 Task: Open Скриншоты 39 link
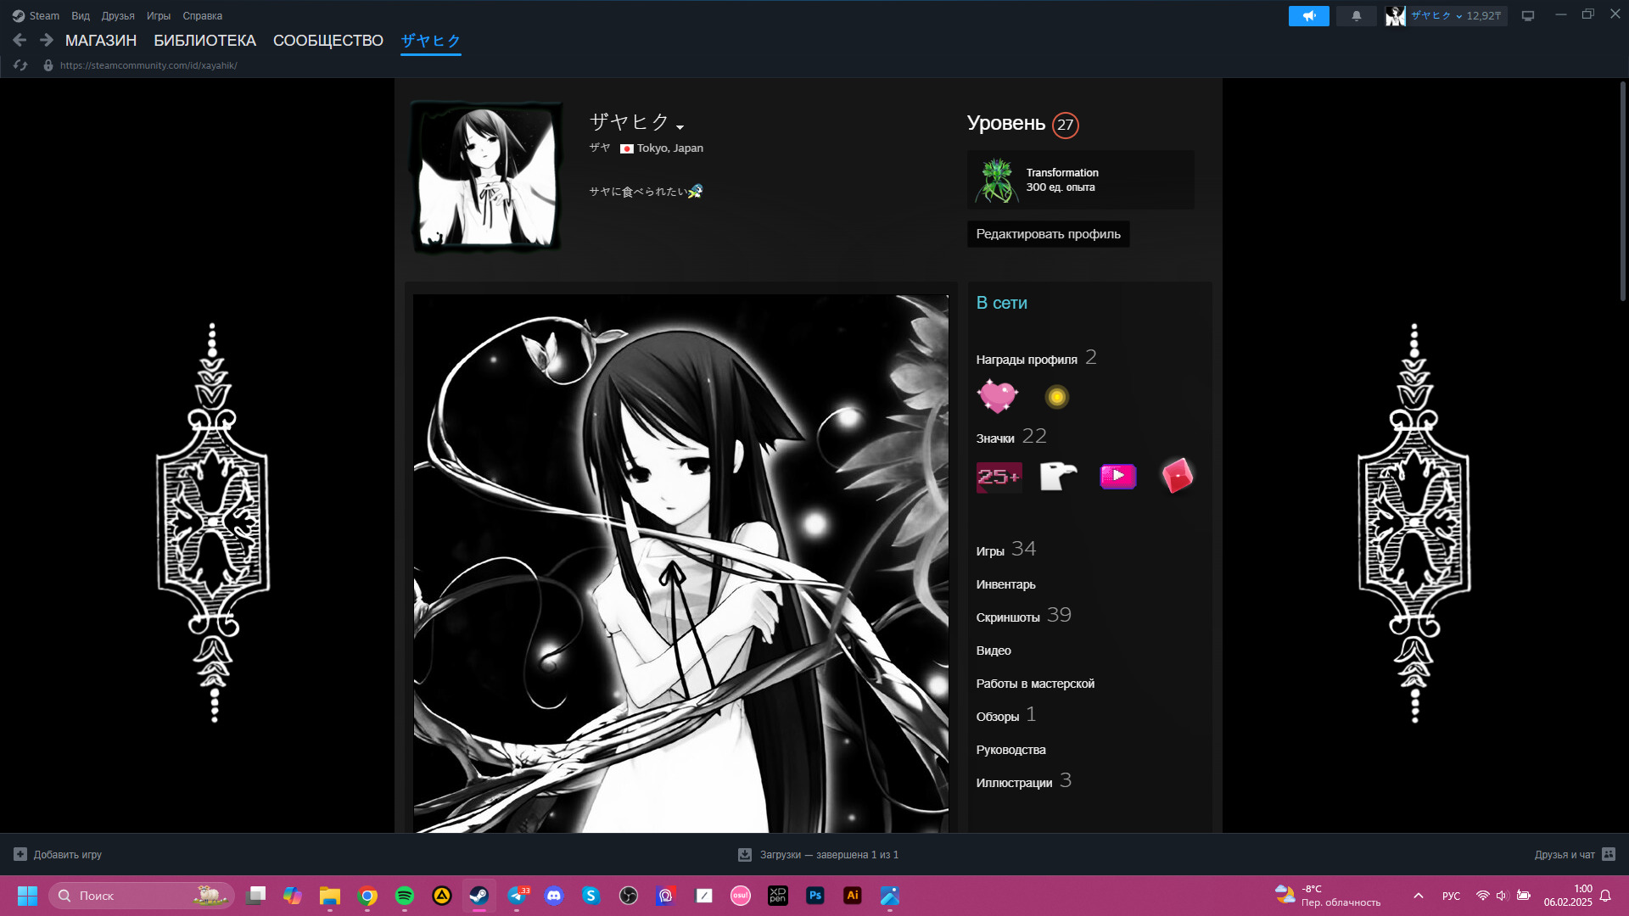pyautogui.click(x=1023, y=616)
